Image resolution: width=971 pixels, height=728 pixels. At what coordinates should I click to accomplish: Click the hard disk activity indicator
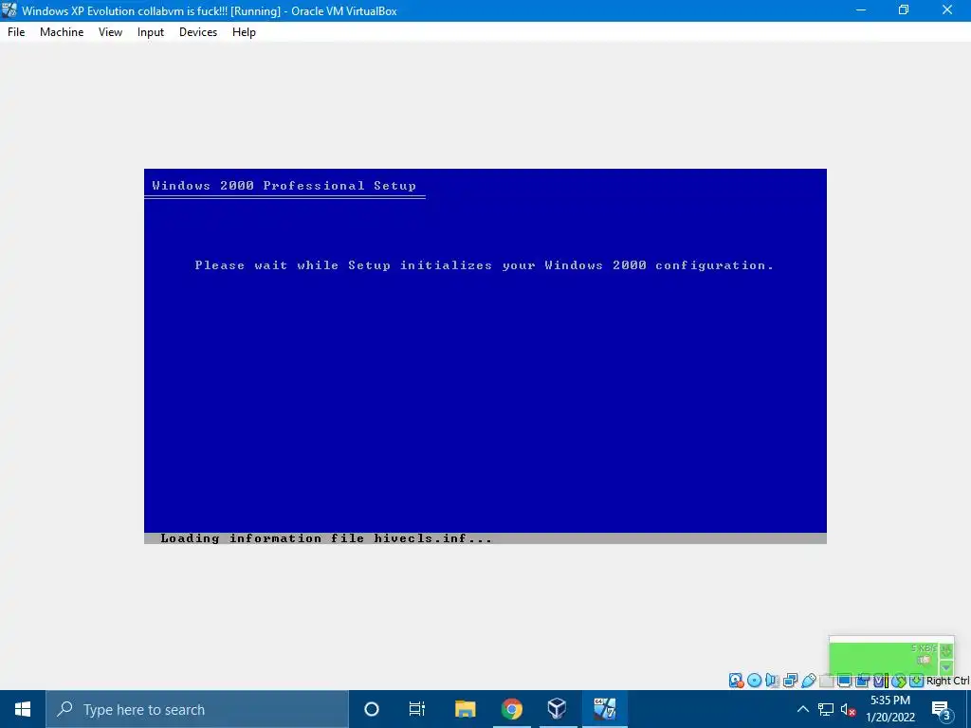click(x=736, y=681)
